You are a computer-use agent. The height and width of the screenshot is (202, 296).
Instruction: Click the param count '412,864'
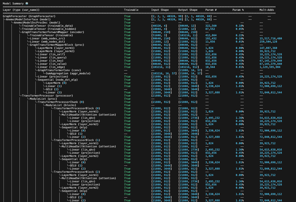coord(211,36)
